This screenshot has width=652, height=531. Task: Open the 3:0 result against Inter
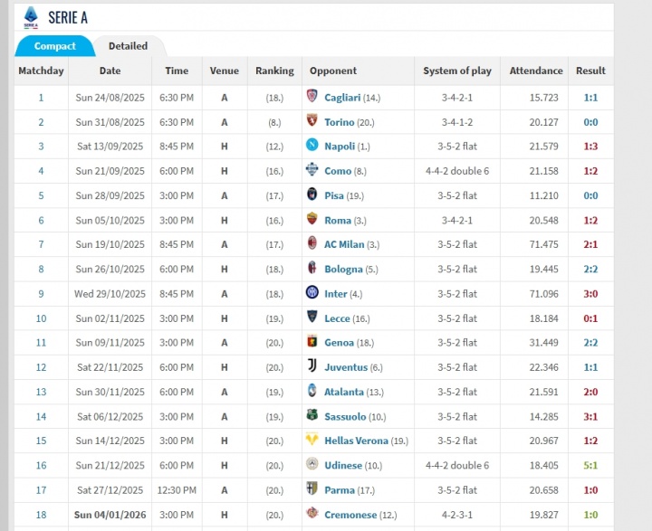pos(590,293)
